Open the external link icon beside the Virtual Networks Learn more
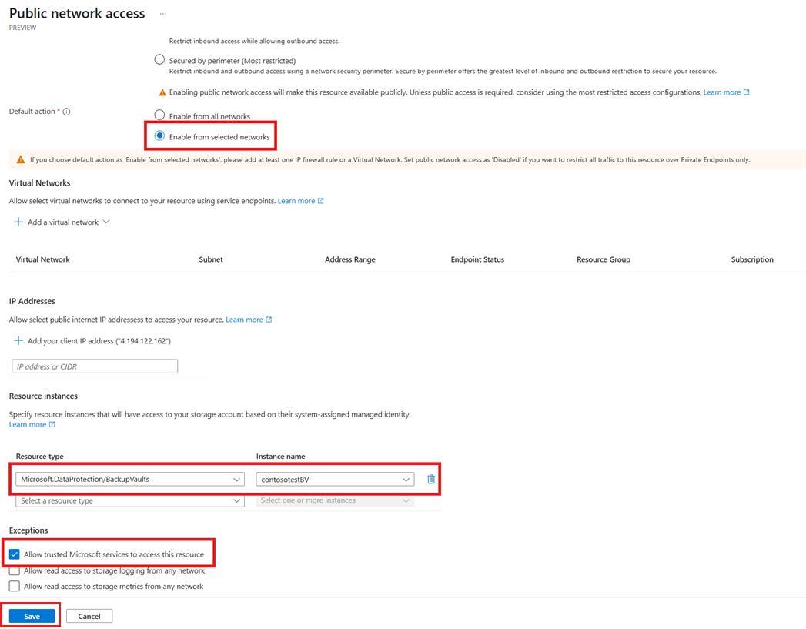 click(321, 201)
